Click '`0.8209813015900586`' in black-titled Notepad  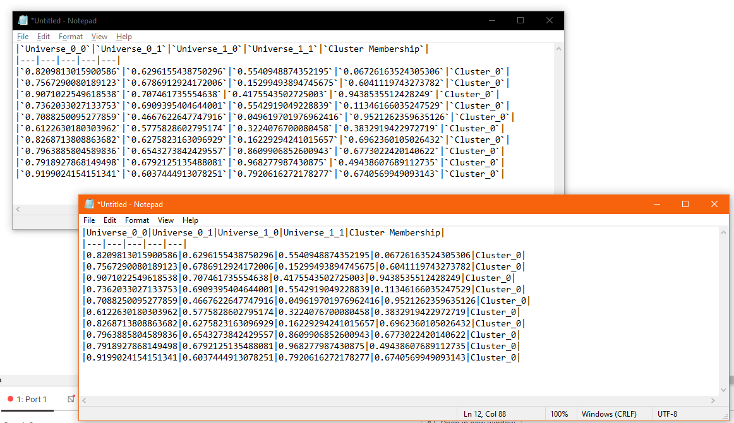click(70, 71)
